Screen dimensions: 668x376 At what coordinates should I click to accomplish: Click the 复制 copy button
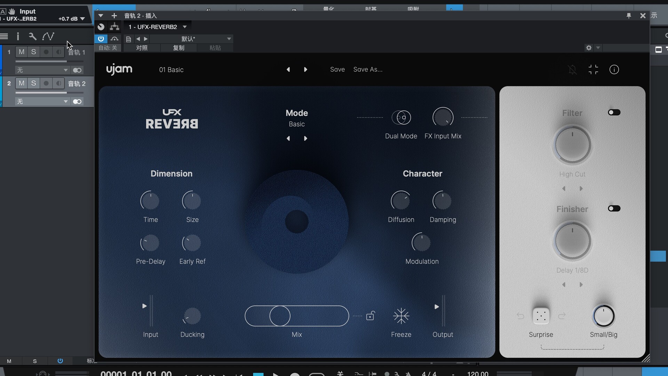[179, 48]
